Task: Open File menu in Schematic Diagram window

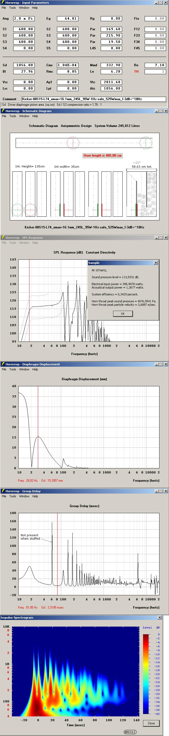Action: click(4, 116)
